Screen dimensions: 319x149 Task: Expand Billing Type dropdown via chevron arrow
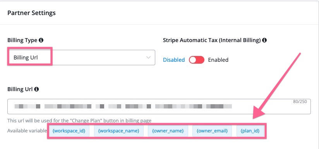(149, 58)
